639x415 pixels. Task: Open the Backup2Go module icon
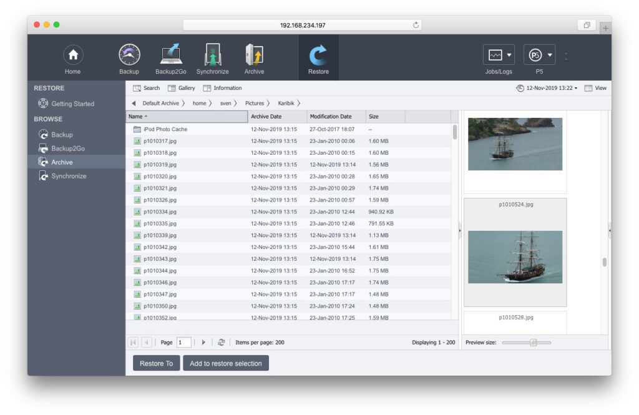tap(170, 56)
